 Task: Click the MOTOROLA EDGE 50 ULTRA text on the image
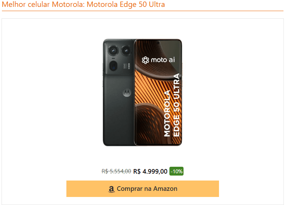(x=172, y=105)
